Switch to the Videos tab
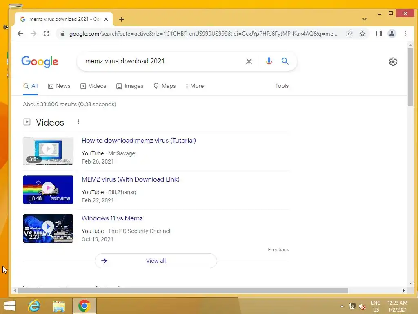This screenshot has width=418, height=314. pyautogui.click(x=93, y=86)
